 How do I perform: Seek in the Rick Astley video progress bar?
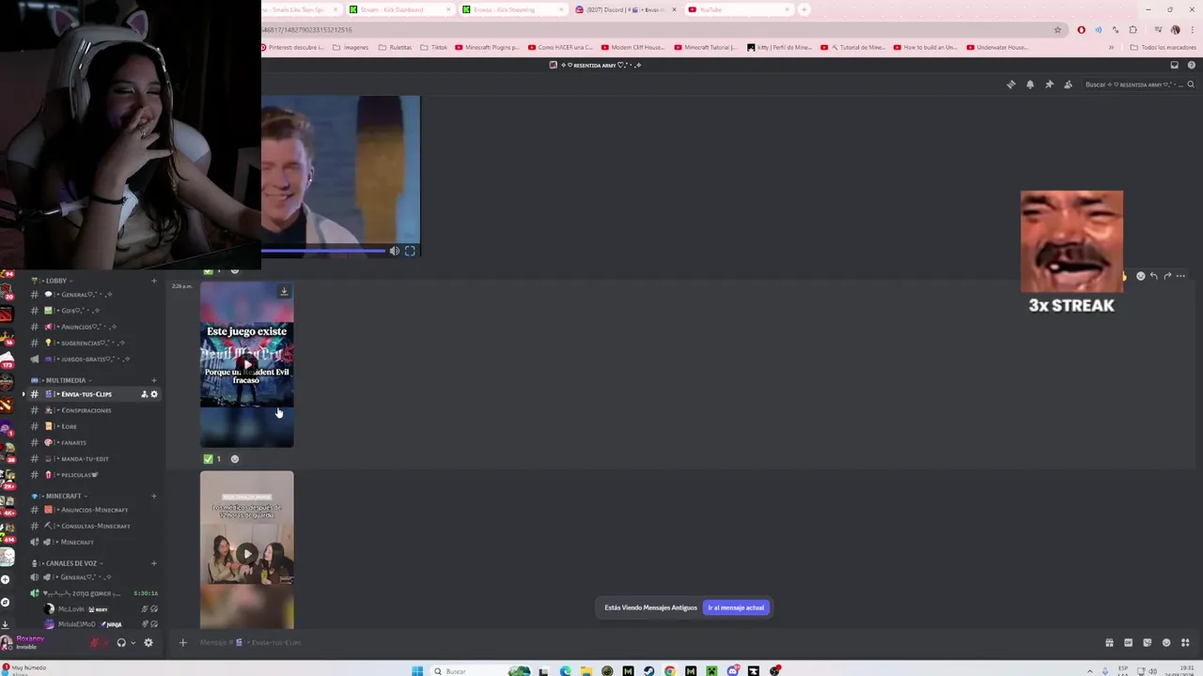[323, 251]
